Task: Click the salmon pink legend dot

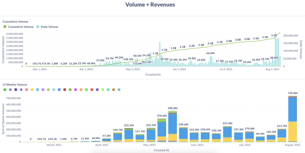Action: tap(27, 89)
